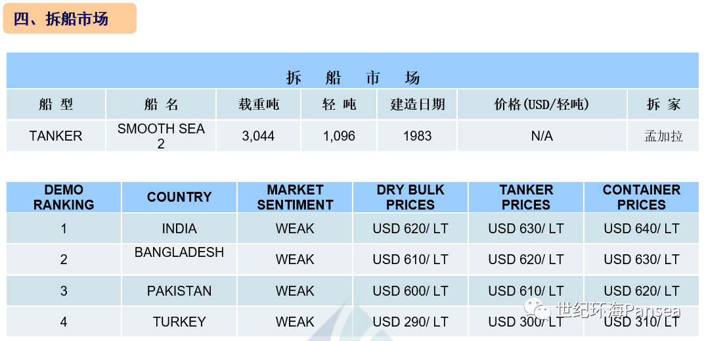Click the 价格(USD/轻吨) column header

[542, 104]
